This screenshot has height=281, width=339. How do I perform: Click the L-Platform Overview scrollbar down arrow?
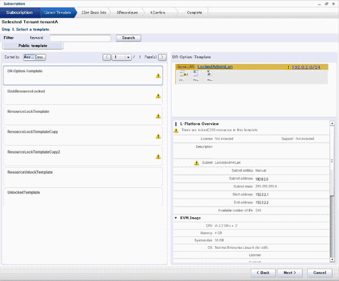click(332, 260)
